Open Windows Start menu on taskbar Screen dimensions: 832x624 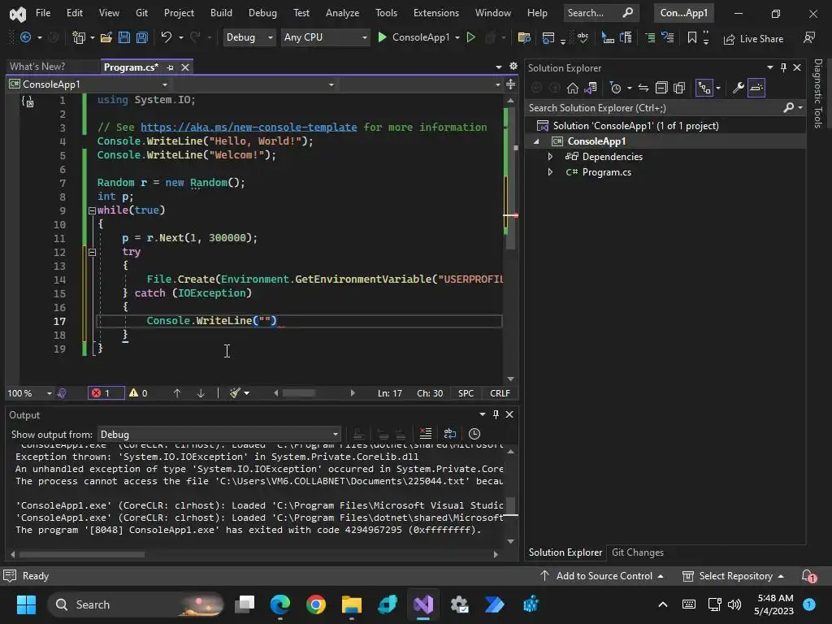[26, 604]
